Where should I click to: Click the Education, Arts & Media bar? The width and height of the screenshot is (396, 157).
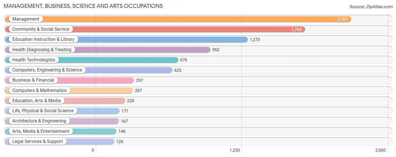pos(65,101)
